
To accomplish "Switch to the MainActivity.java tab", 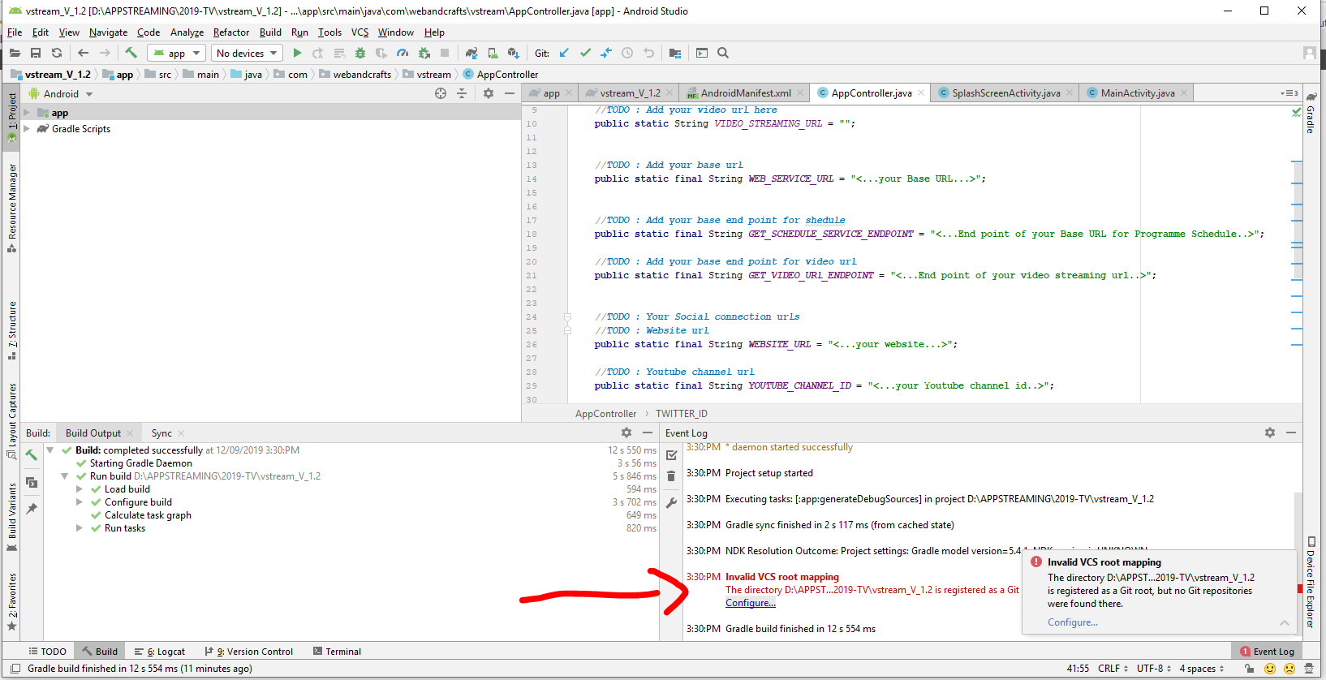I will (1137, 93).
